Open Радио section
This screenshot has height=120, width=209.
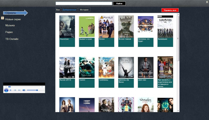point(9,32)
